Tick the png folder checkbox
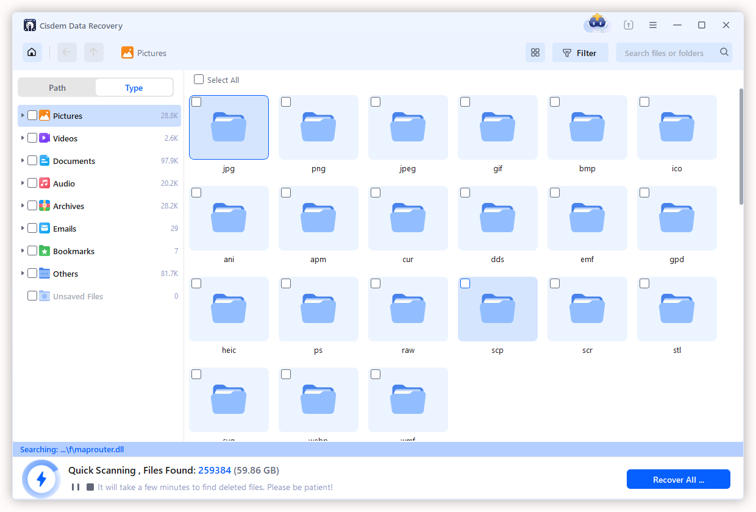756x512 pixels. pos(286,102)
